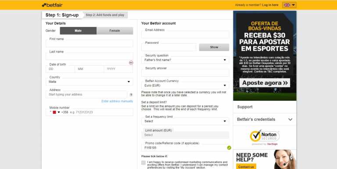The height and width of the screenshot is (169, 337).
Task: Expand Betfair's credentials section
Action: pyautogui.click(x=265, y=120)
